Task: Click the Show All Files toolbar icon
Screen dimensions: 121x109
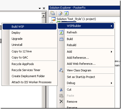Action: pos(60,13)
